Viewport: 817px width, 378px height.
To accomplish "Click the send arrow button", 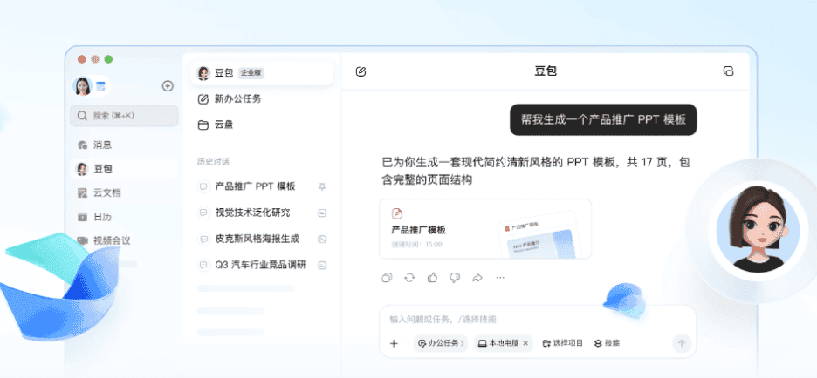I will click(x=682, y=343).
